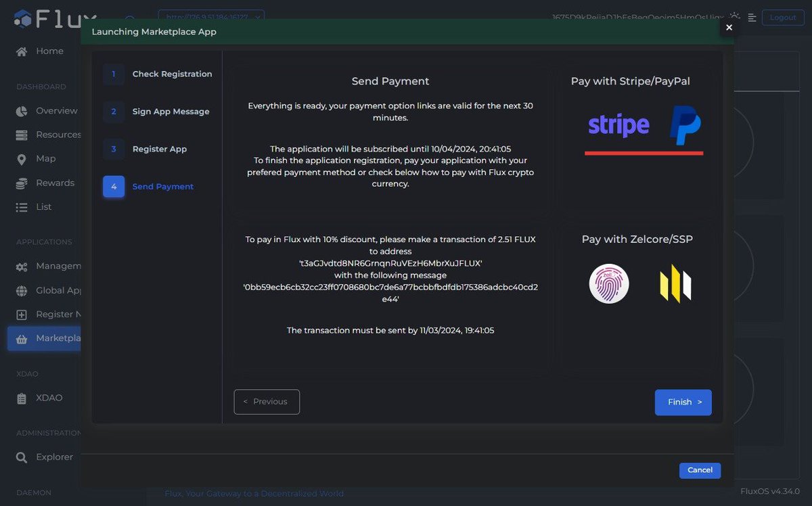
Task: Open Global Apps globe icon
Action: [22, 291]
